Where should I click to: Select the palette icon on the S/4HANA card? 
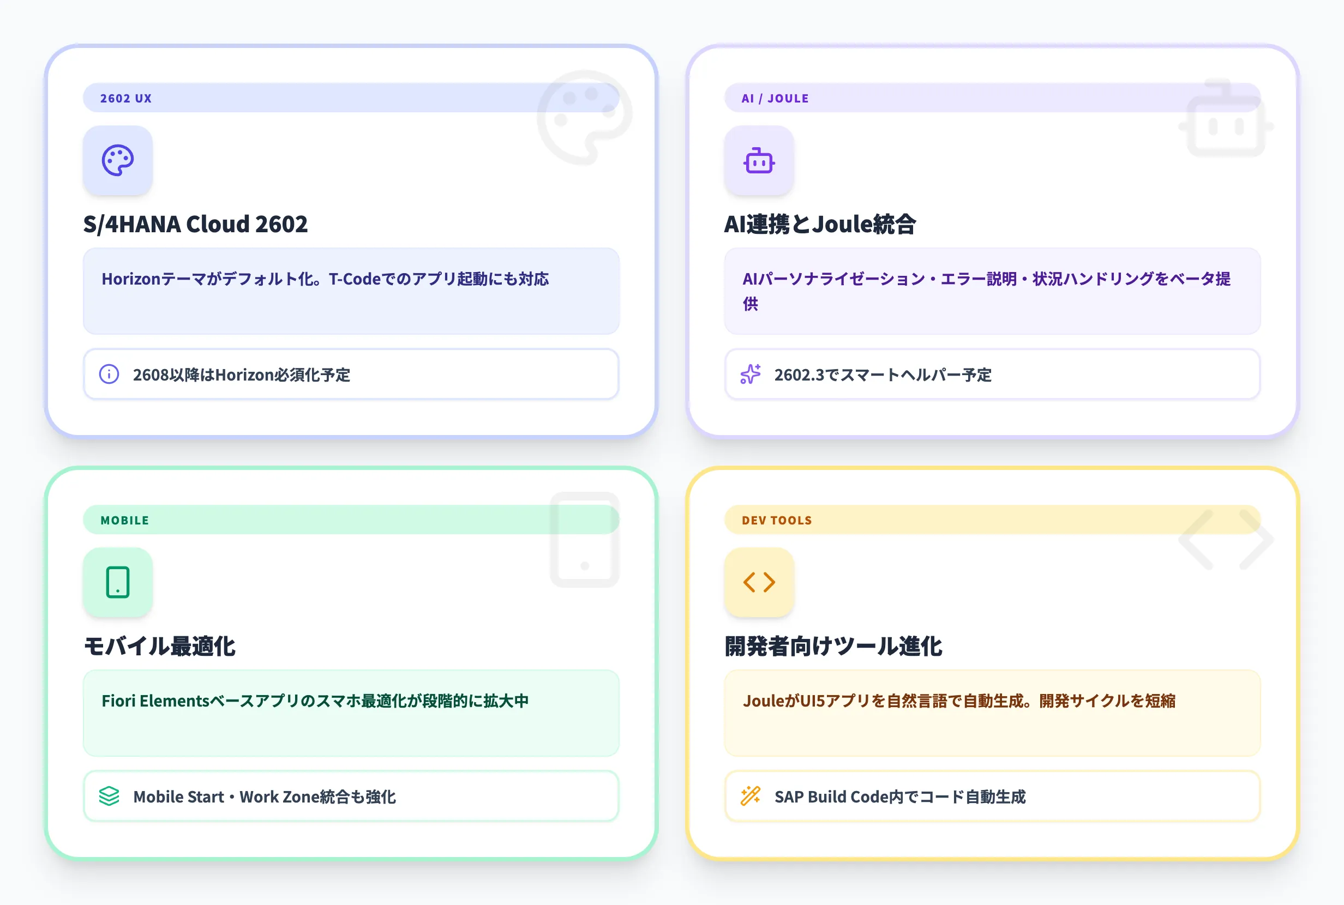point(118,162)
